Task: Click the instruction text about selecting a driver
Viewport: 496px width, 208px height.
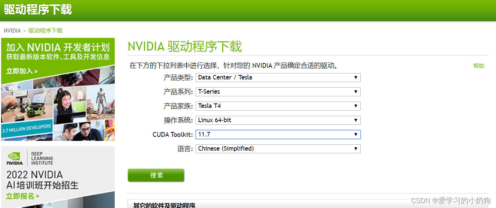Action: click(234, 66)
